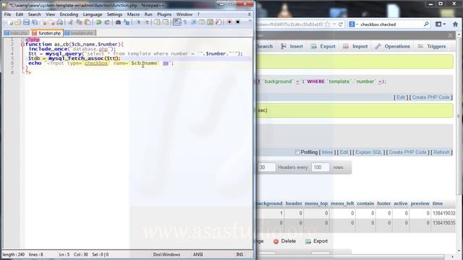Open the Language menu
Viewport: 463px width, 260px height.
click(93, 14)
